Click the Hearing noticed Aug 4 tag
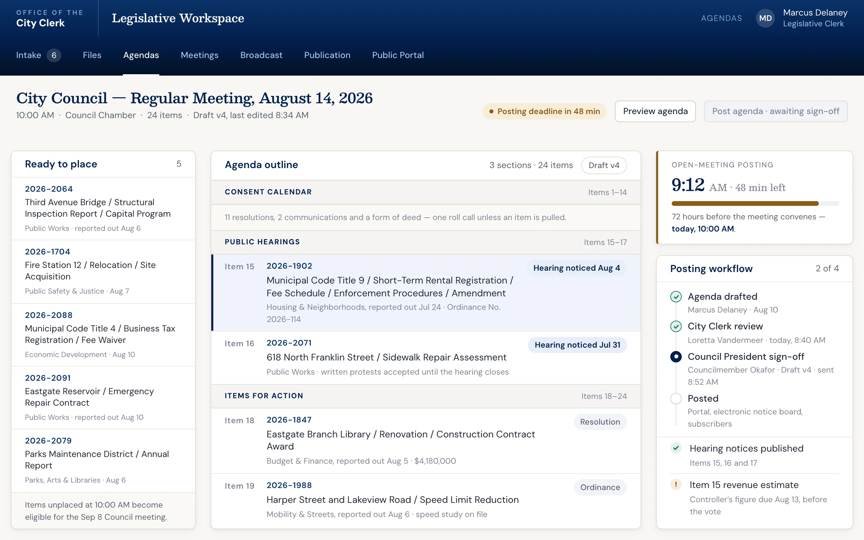This screenshot has width=864, height=540. 576,268
